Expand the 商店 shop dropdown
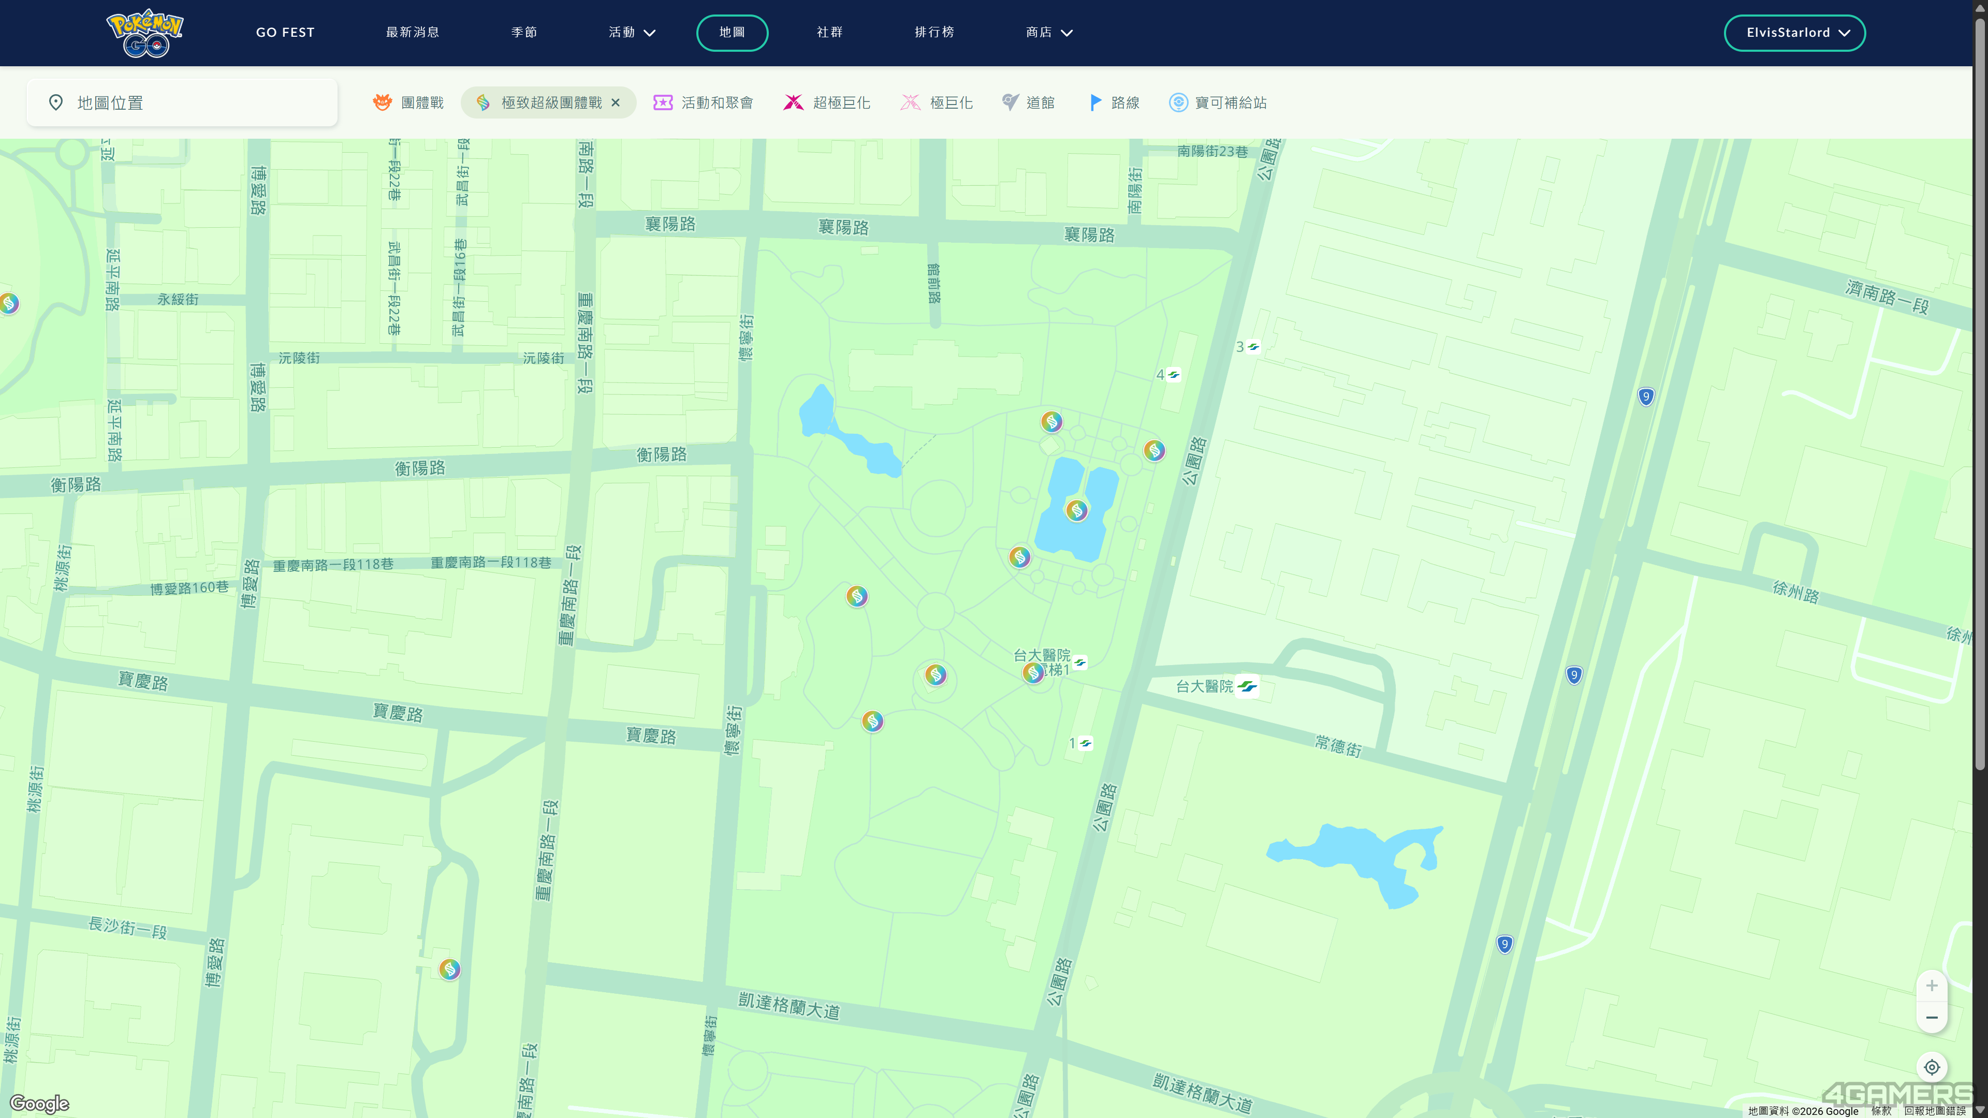1988x1118 pixels. pyautogui.click(x=1049, y=33)
